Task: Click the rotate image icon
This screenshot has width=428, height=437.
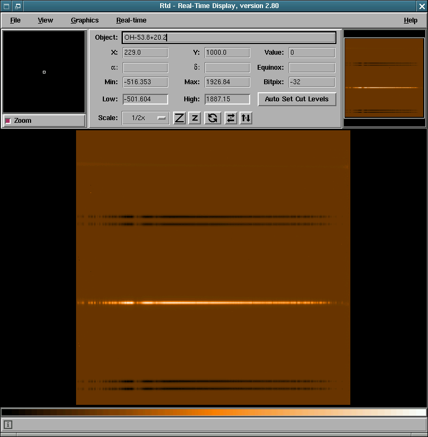Action: point(213,118)
